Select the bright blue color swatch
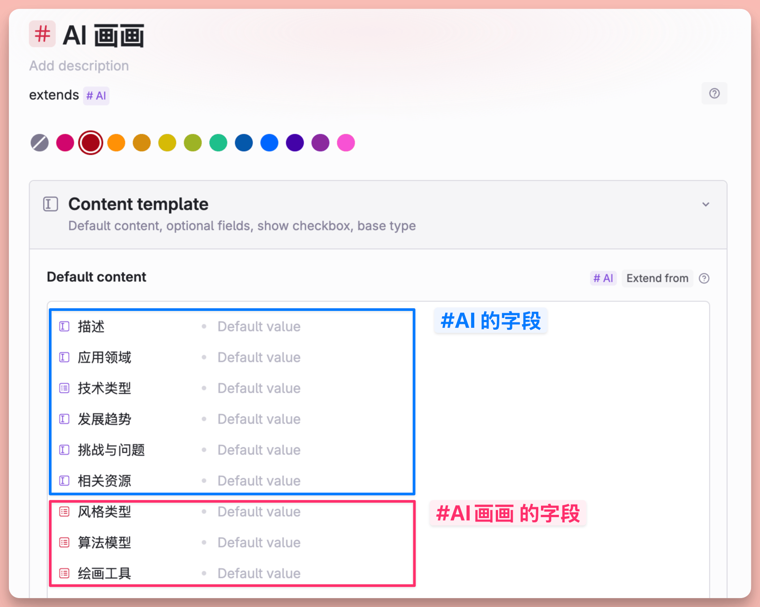 pos(270,143)
